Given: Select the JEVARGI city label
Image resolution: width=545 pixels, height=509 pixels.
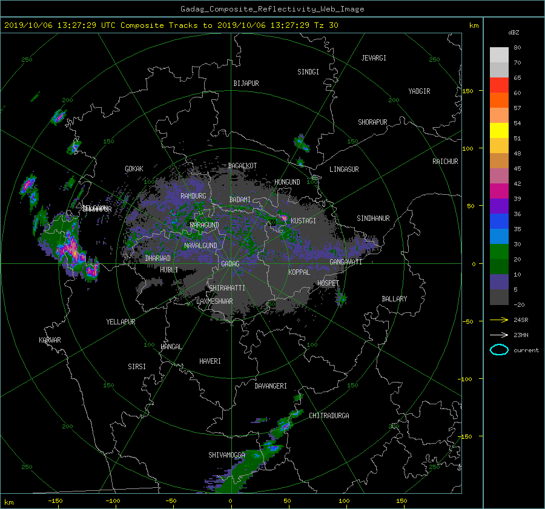Looking at the screenshot, I should click(x=374, y=58).
